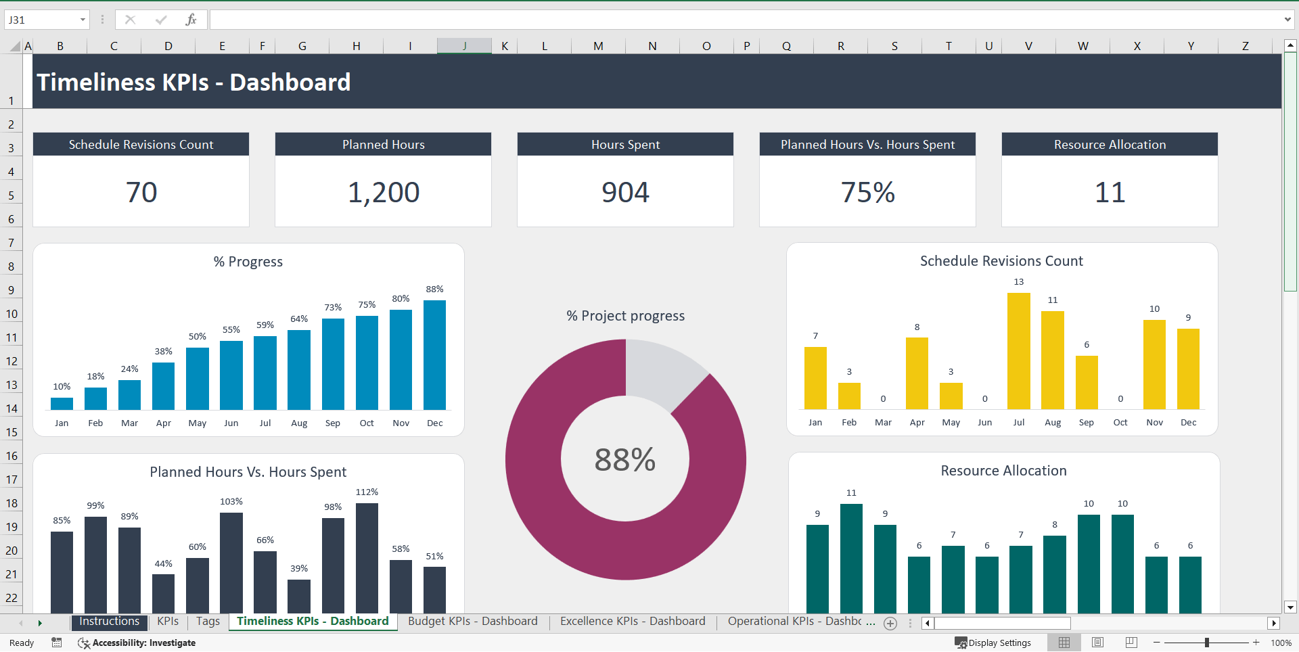Click the horizontal scrollbar left arrow

pyautogui.click(x=927, y=624)
